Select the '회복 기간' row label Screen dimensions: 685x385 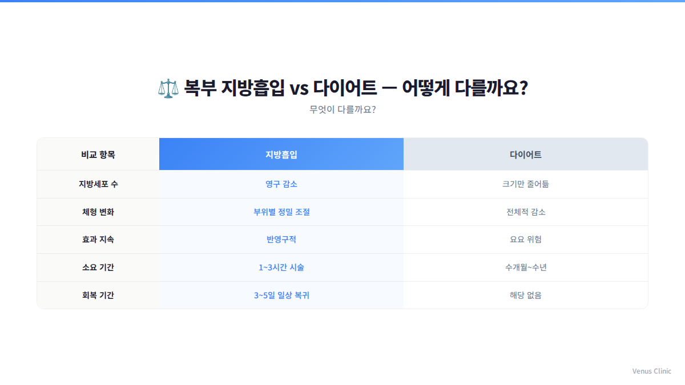pyautogui.click(x=98, y=295)
